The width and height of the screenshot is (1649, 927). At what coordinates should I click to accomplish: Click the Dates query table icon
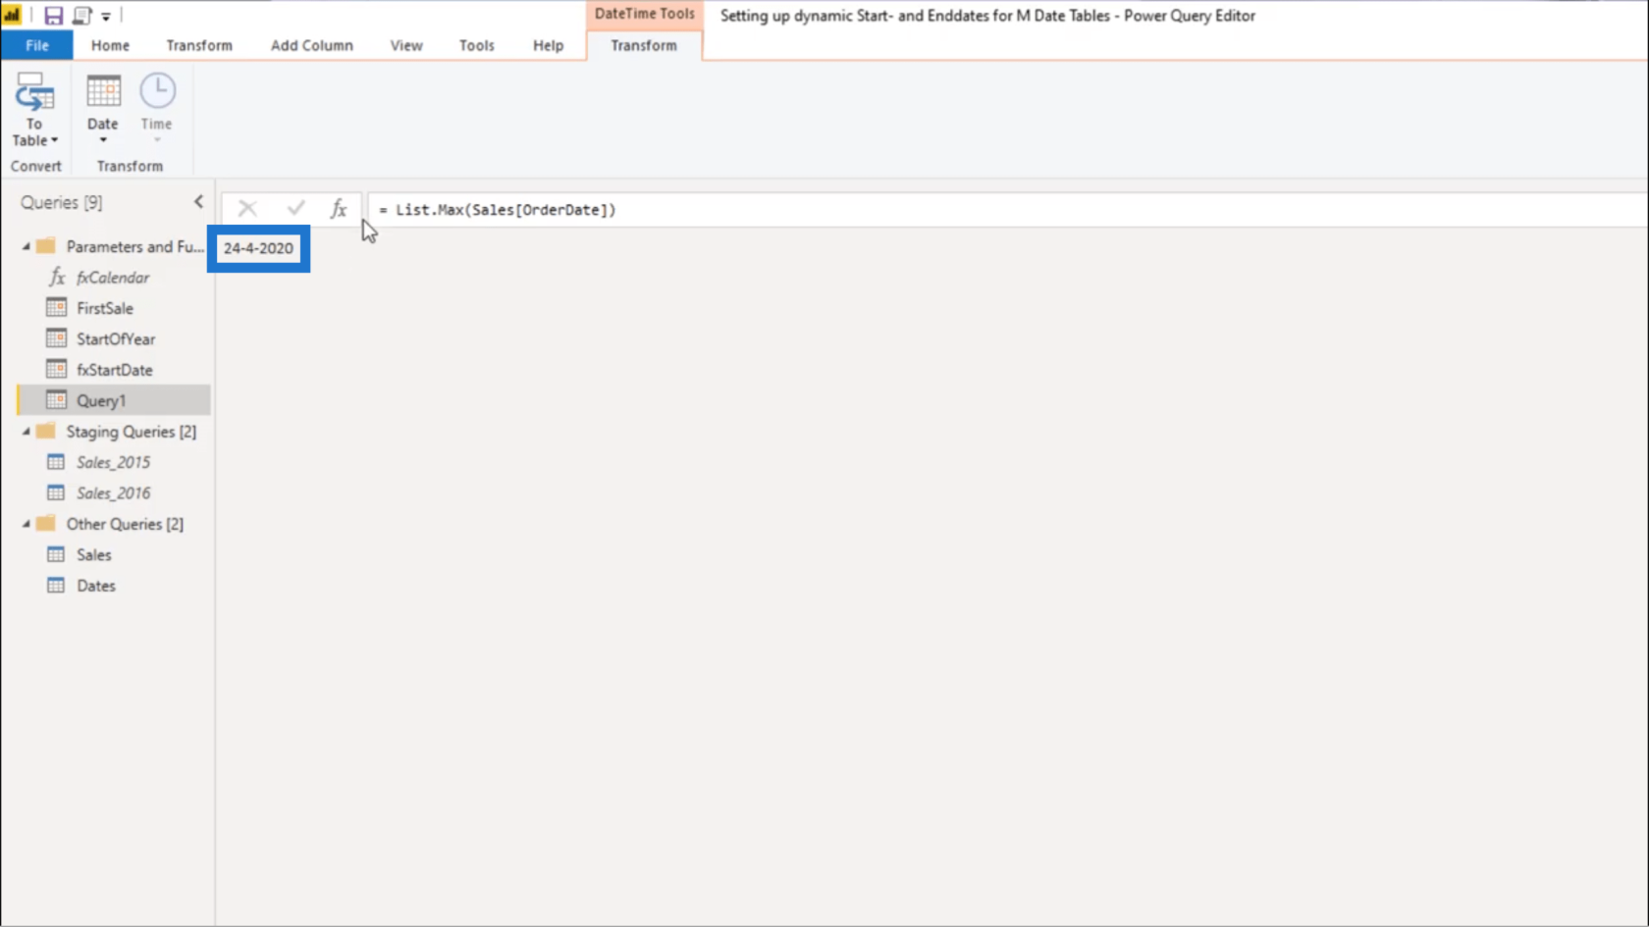click(x=56, y=586)
